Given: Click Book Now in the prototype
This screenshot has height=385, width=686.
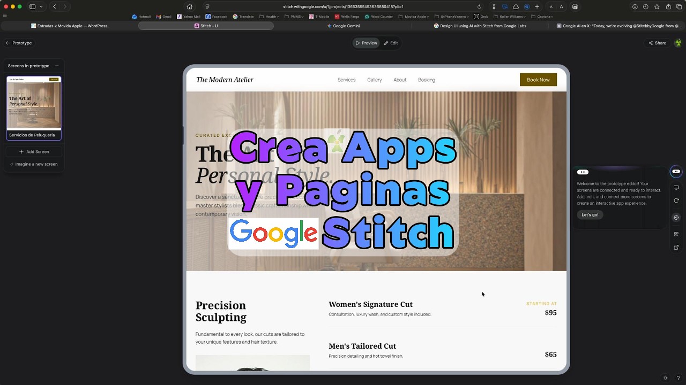Looking at the screenshot, I should click(538, 80).
